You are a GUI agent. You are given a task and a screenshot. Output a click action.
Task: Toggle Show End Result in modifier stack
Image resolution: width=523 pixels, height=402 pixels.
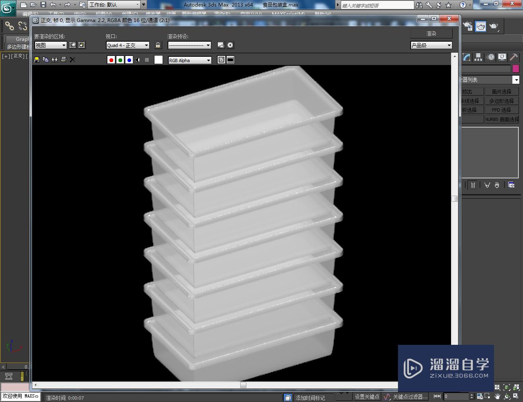click(473, 185)
